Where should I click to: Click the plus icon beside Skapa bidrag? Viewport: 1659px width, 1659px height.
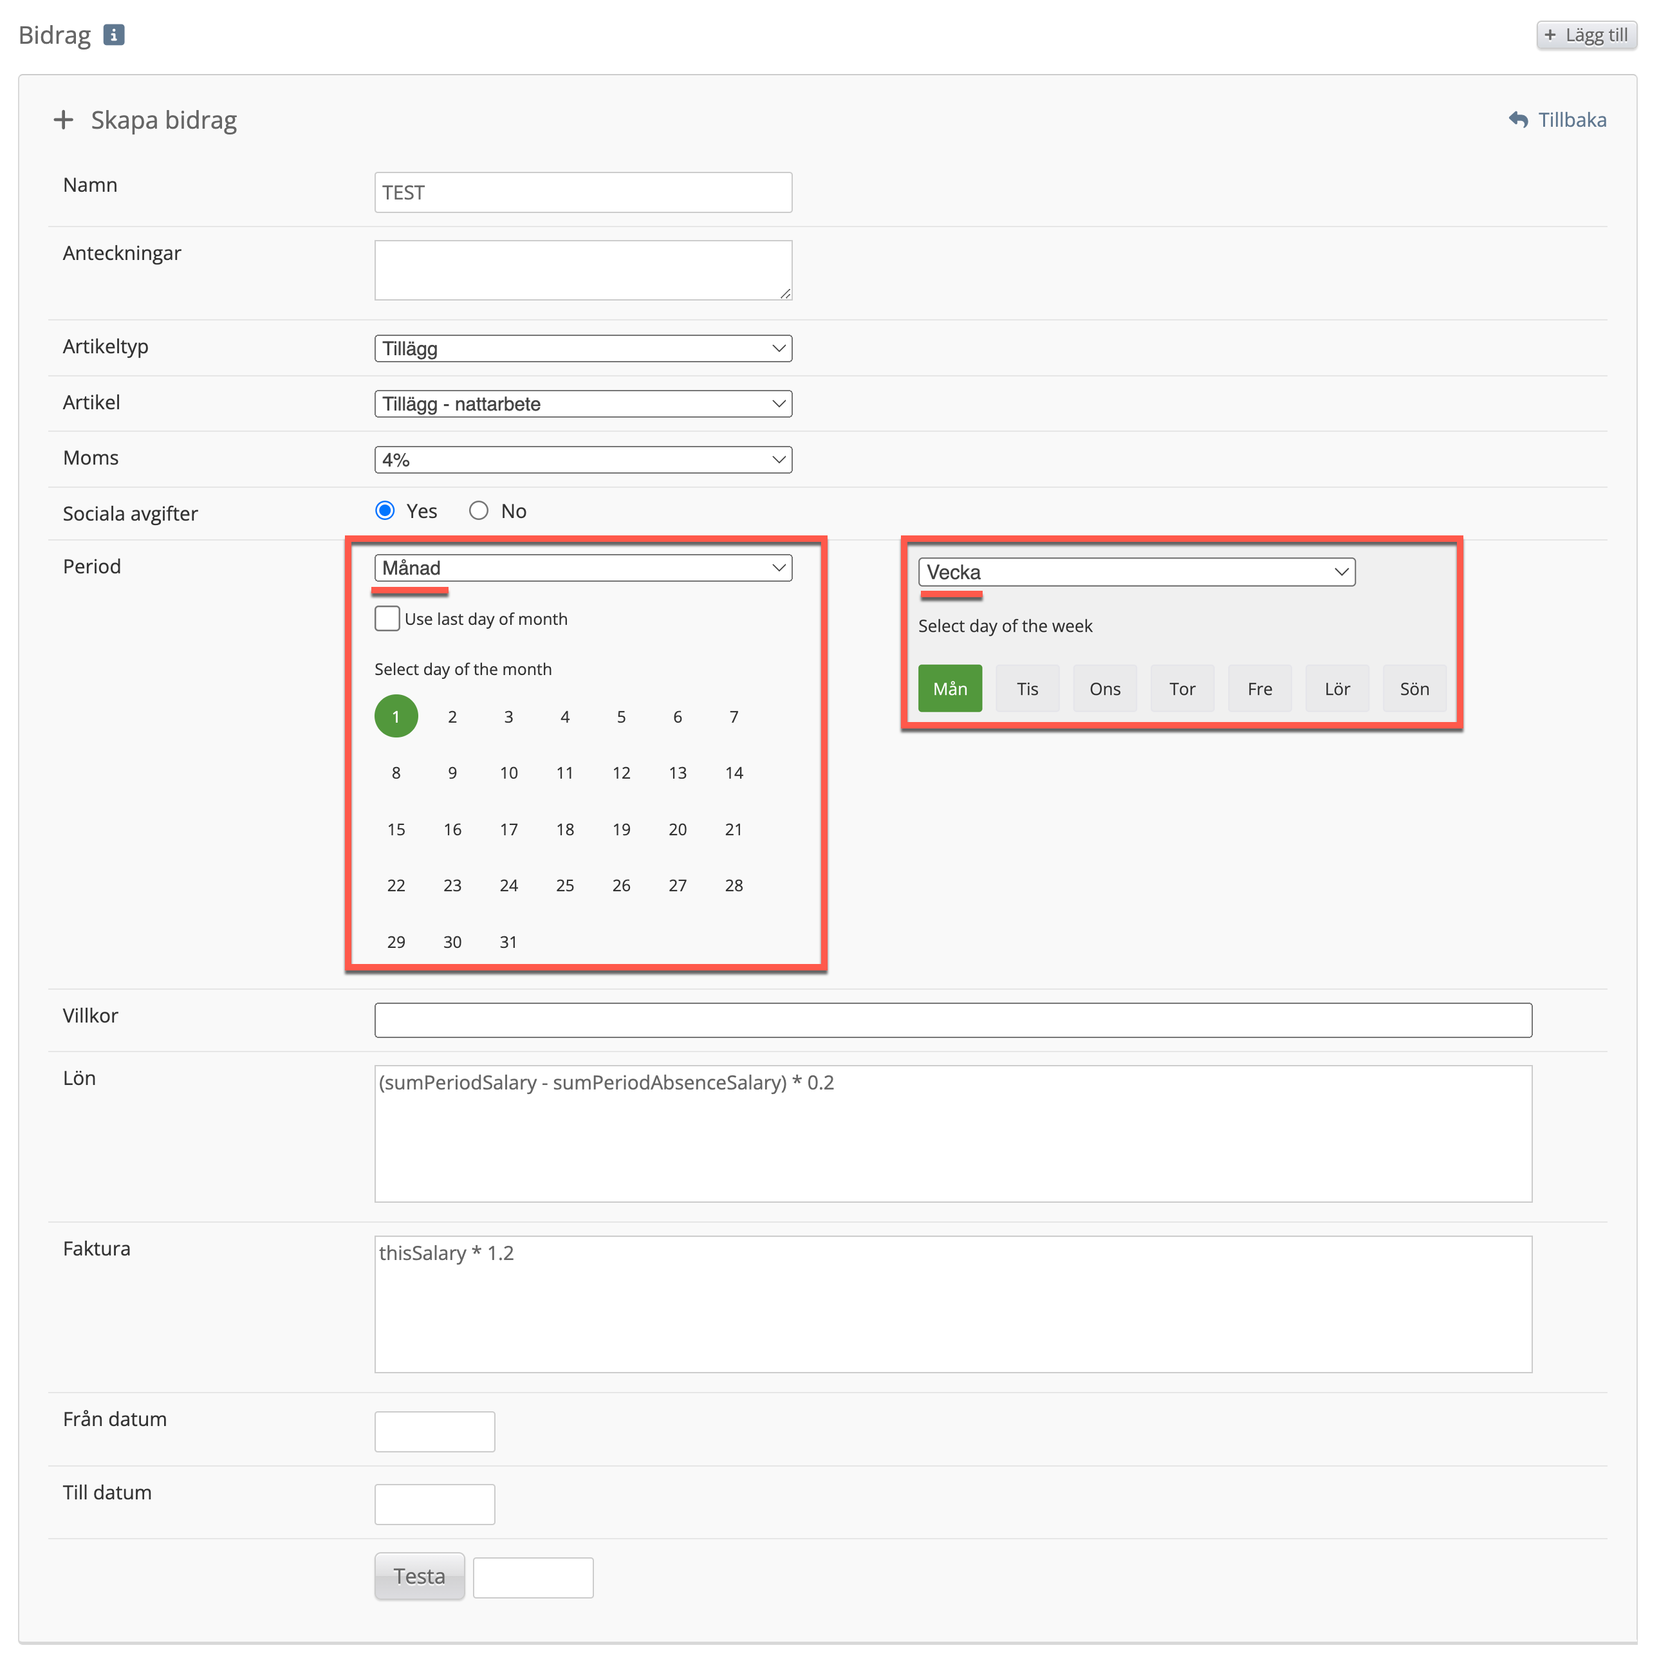click(x=62, y=119)
